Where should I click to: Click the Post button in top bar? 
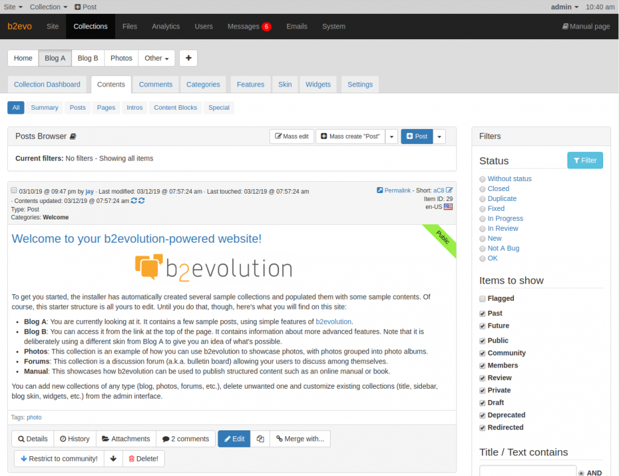click(x=86, y=7)
